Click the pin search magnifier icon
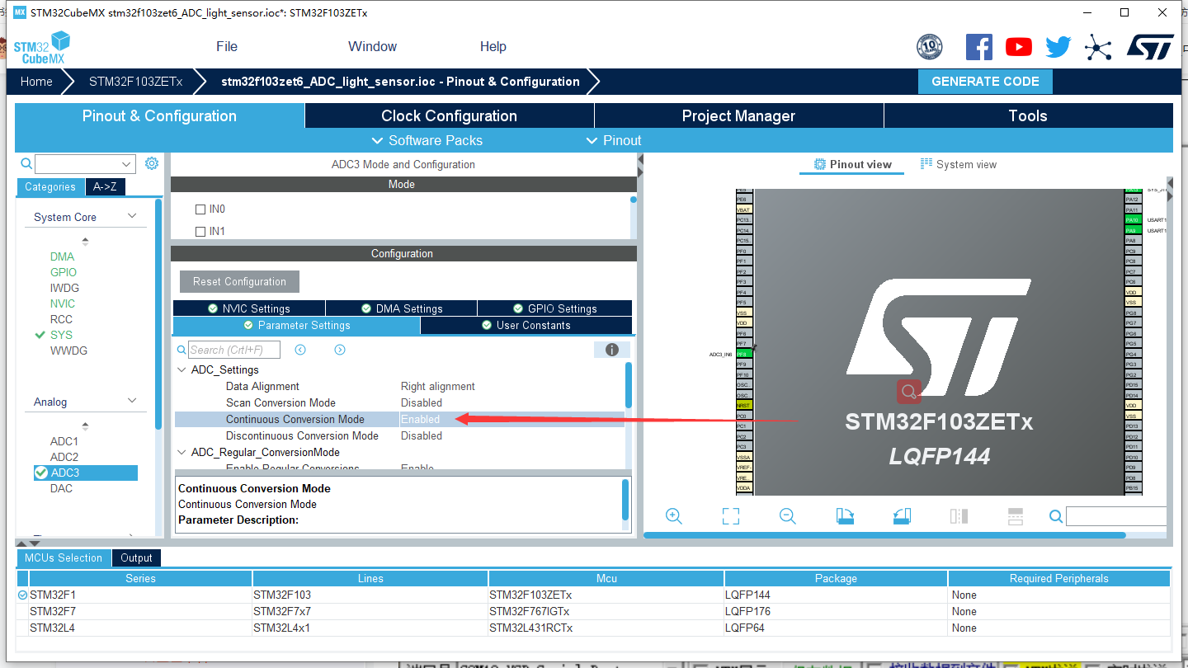The image size is (1188, 668). (1056, 516)
